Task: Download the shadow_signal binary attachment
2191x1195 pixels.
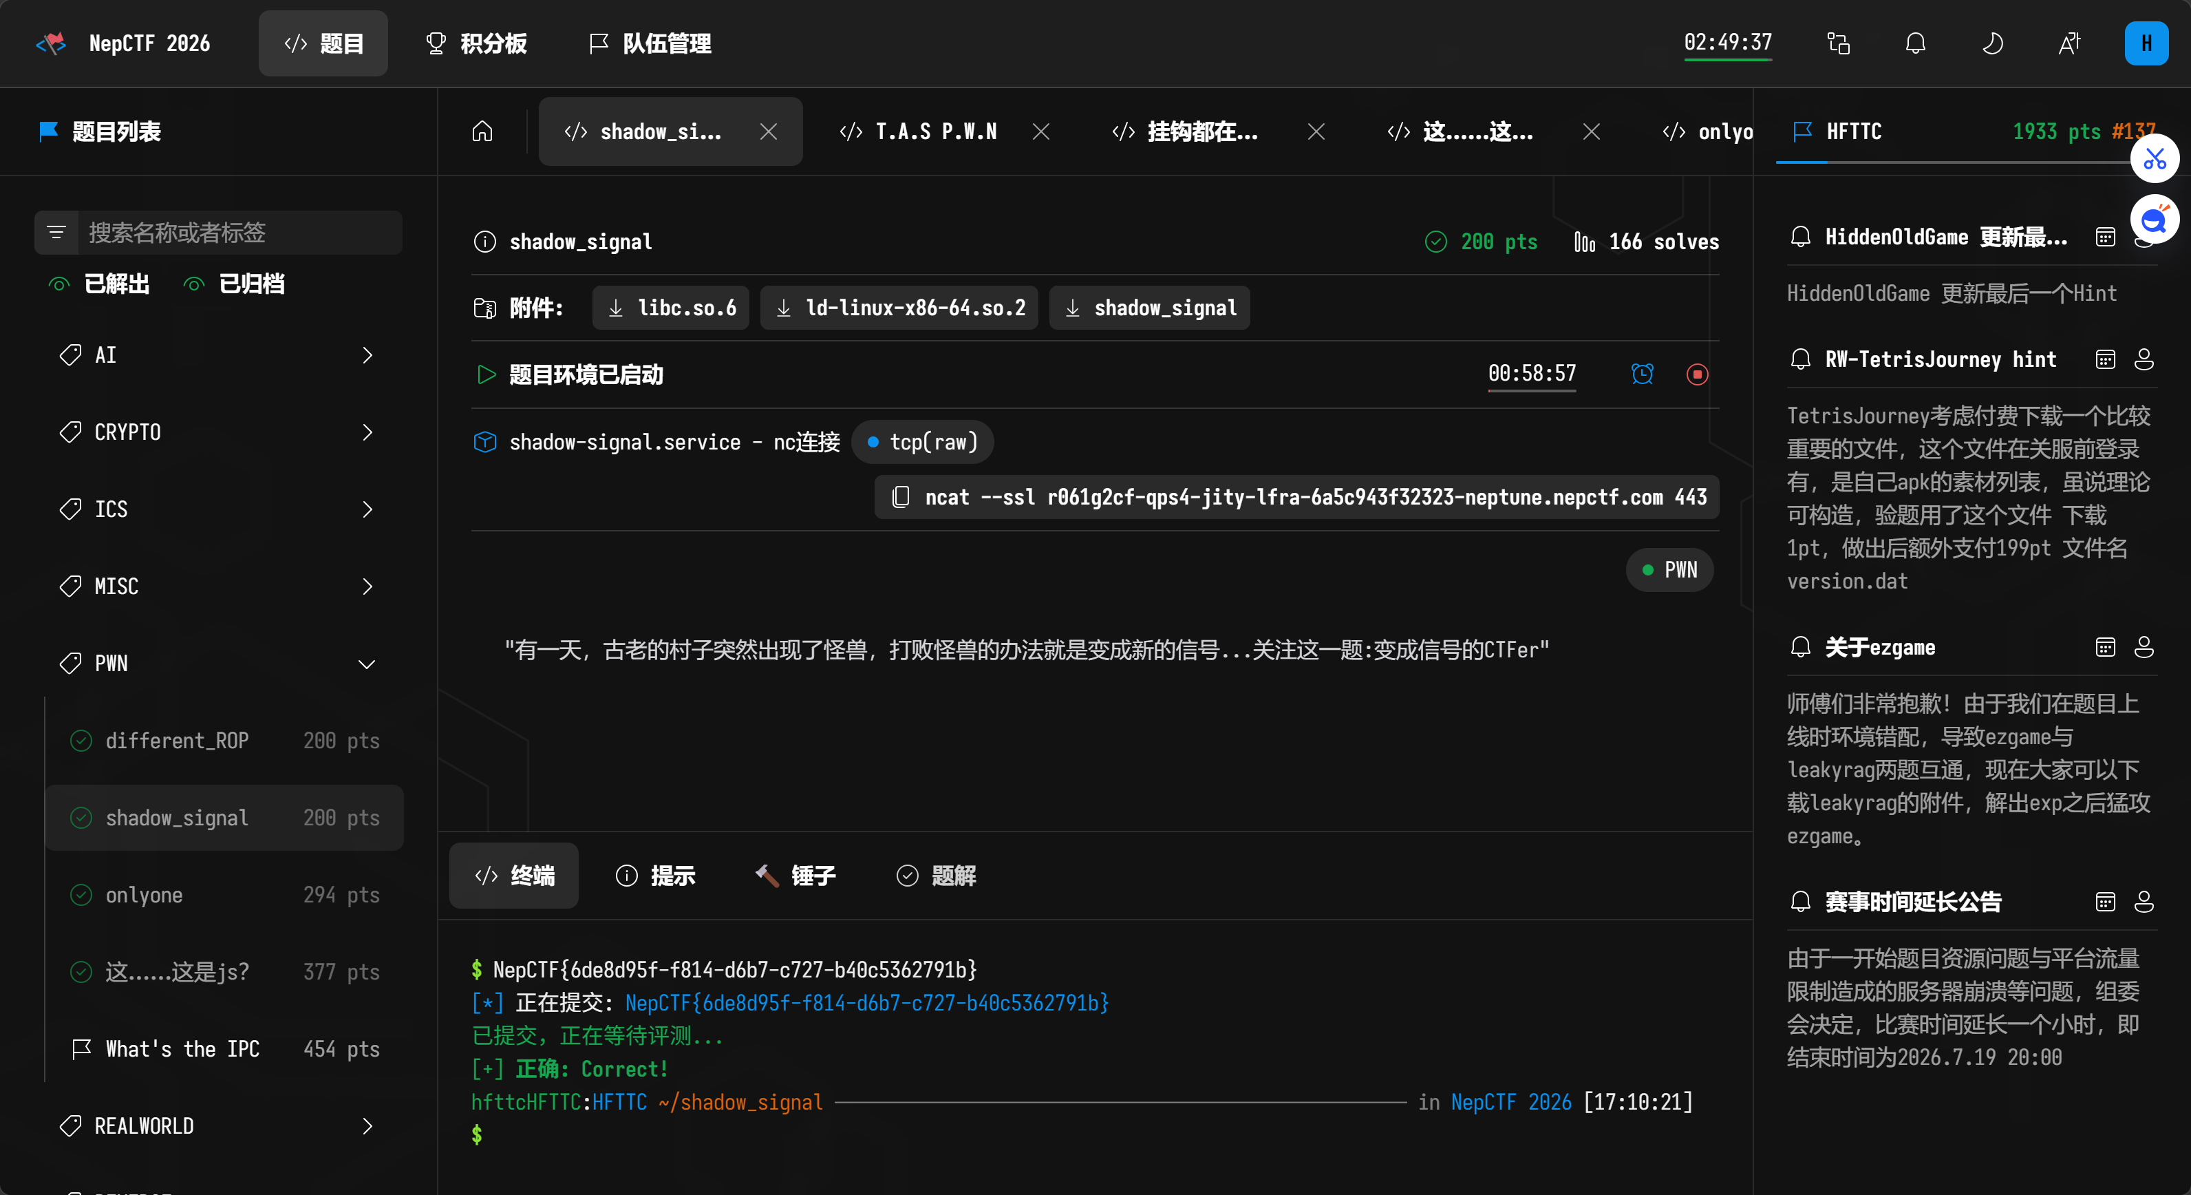Action: tap(1150, 308)
